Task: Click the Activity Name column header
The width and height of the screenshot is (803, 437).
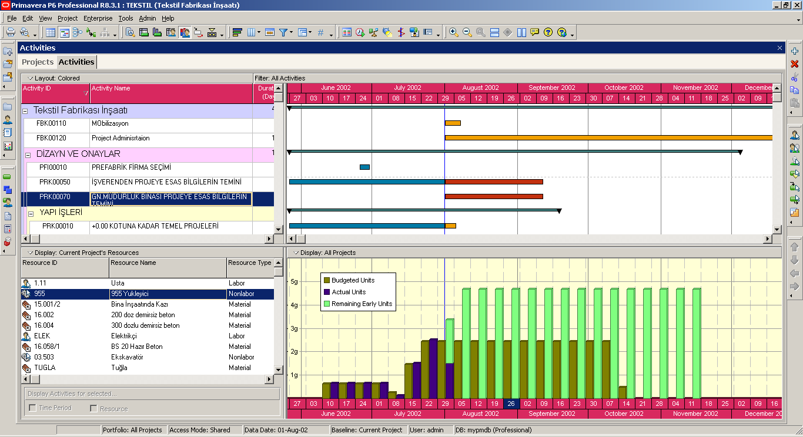Action: click(170, 93)
